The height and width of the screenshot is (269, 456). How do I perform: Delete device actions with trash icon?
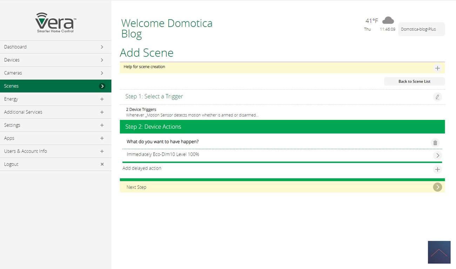pyautogui.click(x=435, y=143)
